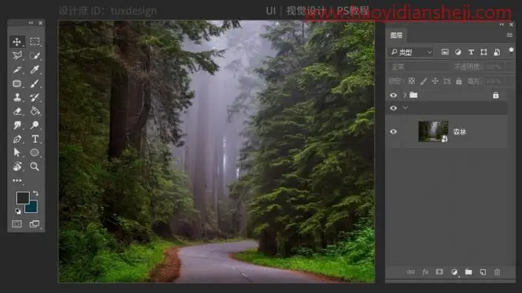522x293 pixels.
Task: Select the Slice tool in toolbar
Action: (x=17, y=70)
